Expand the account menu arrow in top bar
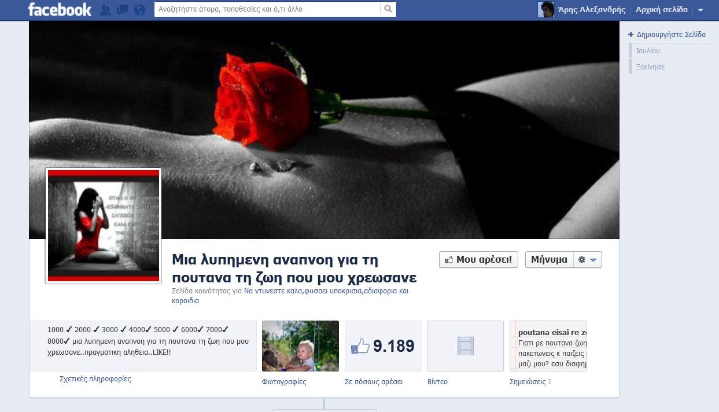The height and width of the screenshot is (412, 719). click(700, 10)
